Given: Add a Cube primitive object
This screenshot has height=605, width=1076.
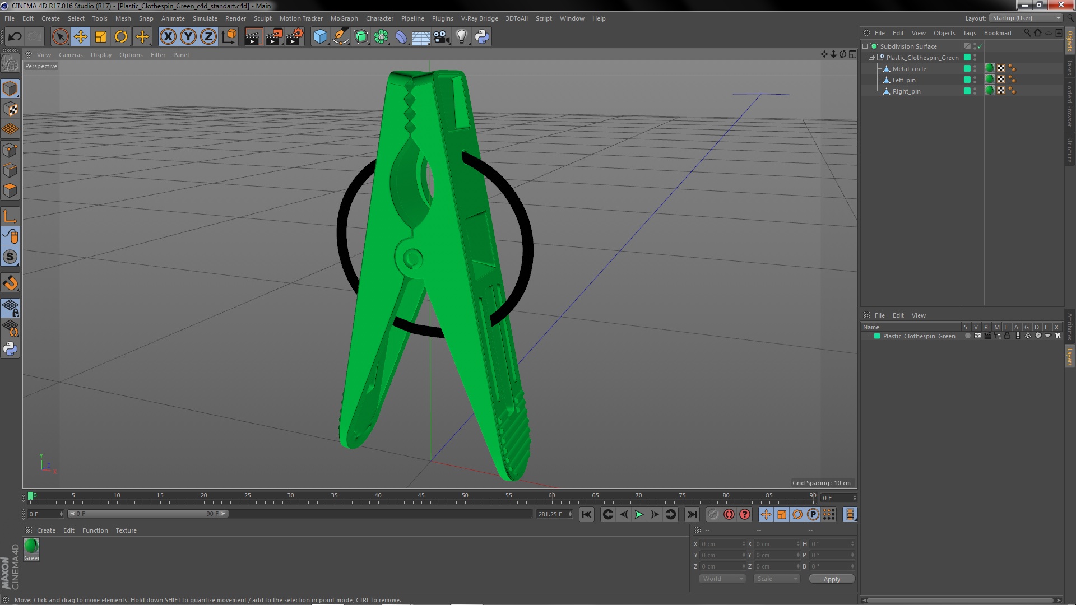Looking at the screenshot, I should pos(320,37).
